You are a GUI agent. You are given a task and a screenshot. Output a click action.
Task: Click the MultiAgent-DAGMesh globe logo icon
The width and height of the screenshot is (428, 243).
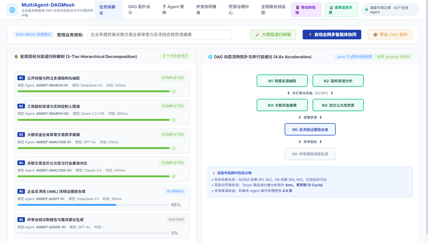(x=13, y=10)
